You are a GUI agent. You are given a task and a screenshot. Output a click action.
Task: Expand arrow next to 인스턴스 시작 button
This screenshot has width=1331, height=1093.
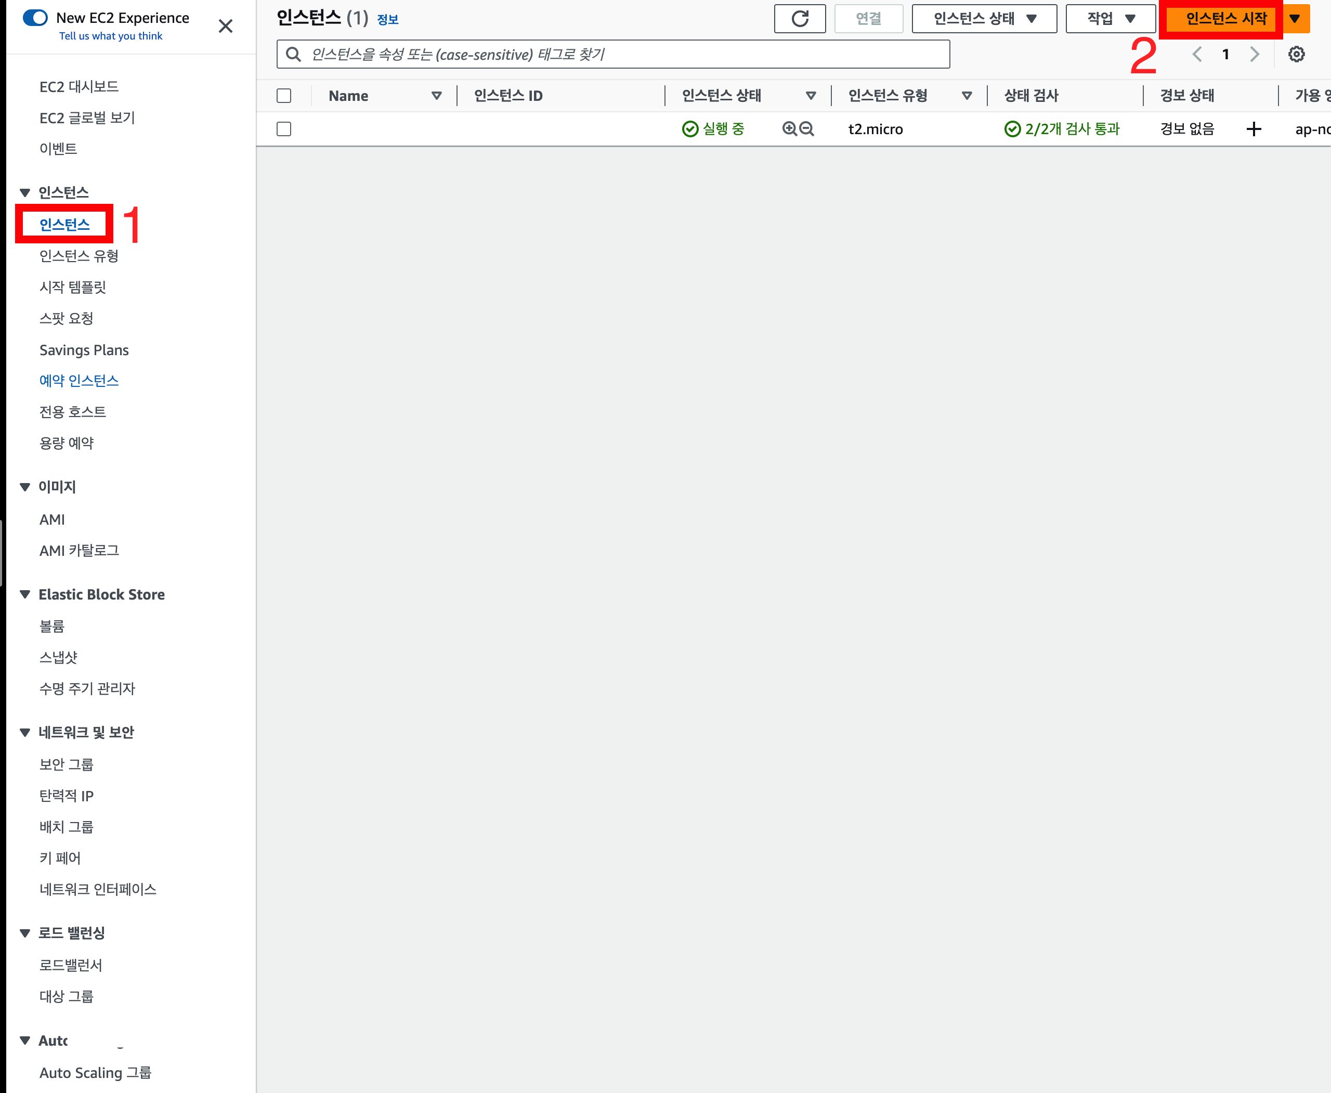1295,19
